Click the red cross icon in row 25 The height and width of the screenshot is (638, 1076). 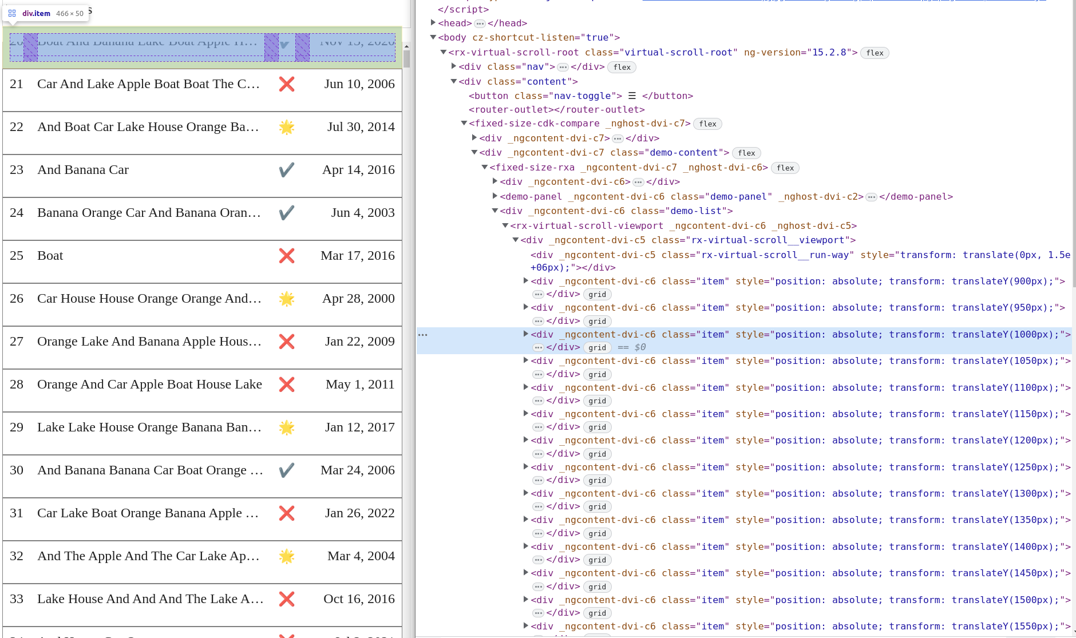pos(286,256)
